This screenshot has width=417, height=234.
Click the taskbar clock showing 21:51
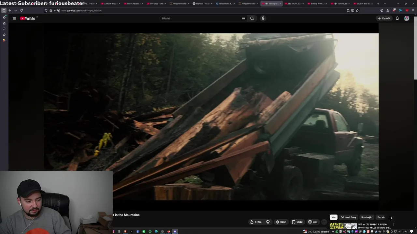coord(405,231)
